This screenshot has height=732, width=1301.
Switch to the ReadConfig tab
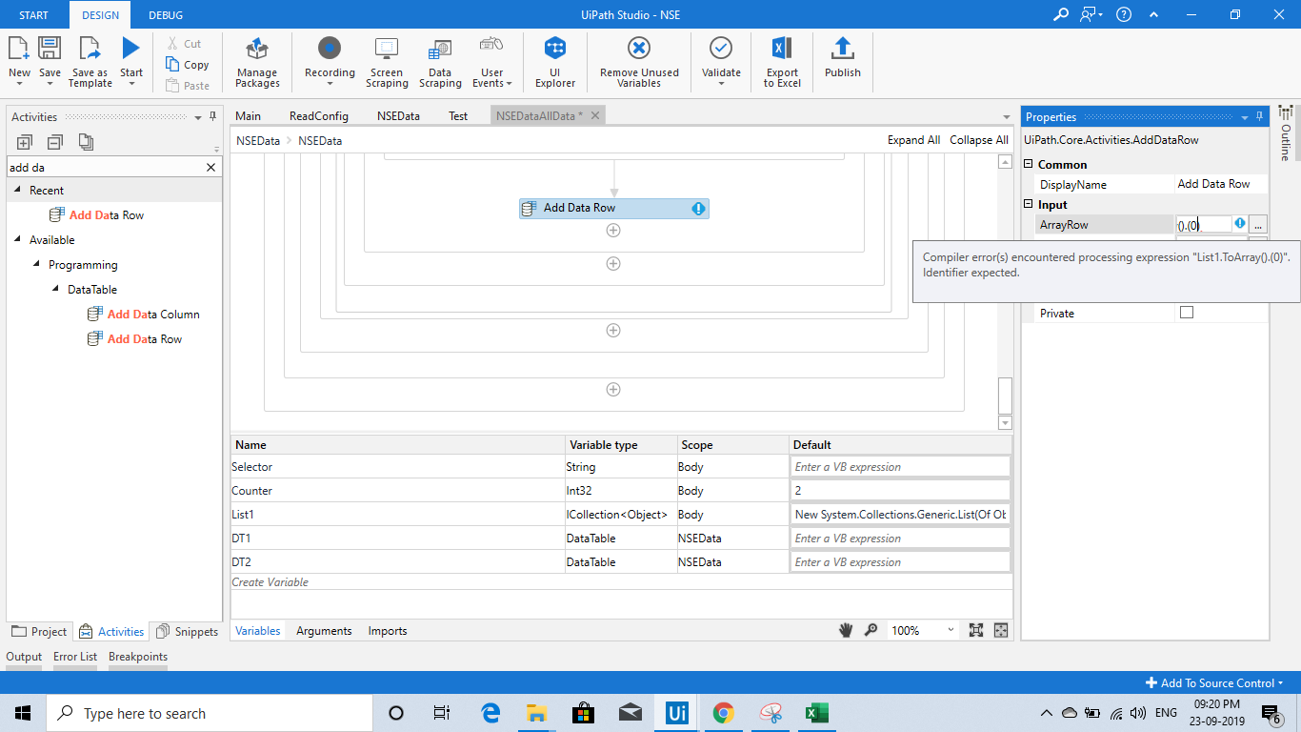pyautogui.click(x=318, y=116)
